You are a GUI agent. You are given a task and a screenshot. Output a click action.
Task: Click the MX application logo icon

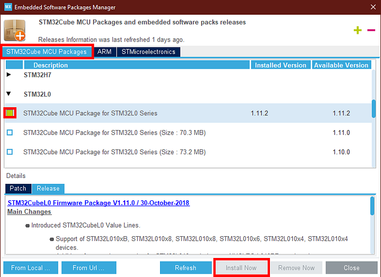click(x=8, y=7)
